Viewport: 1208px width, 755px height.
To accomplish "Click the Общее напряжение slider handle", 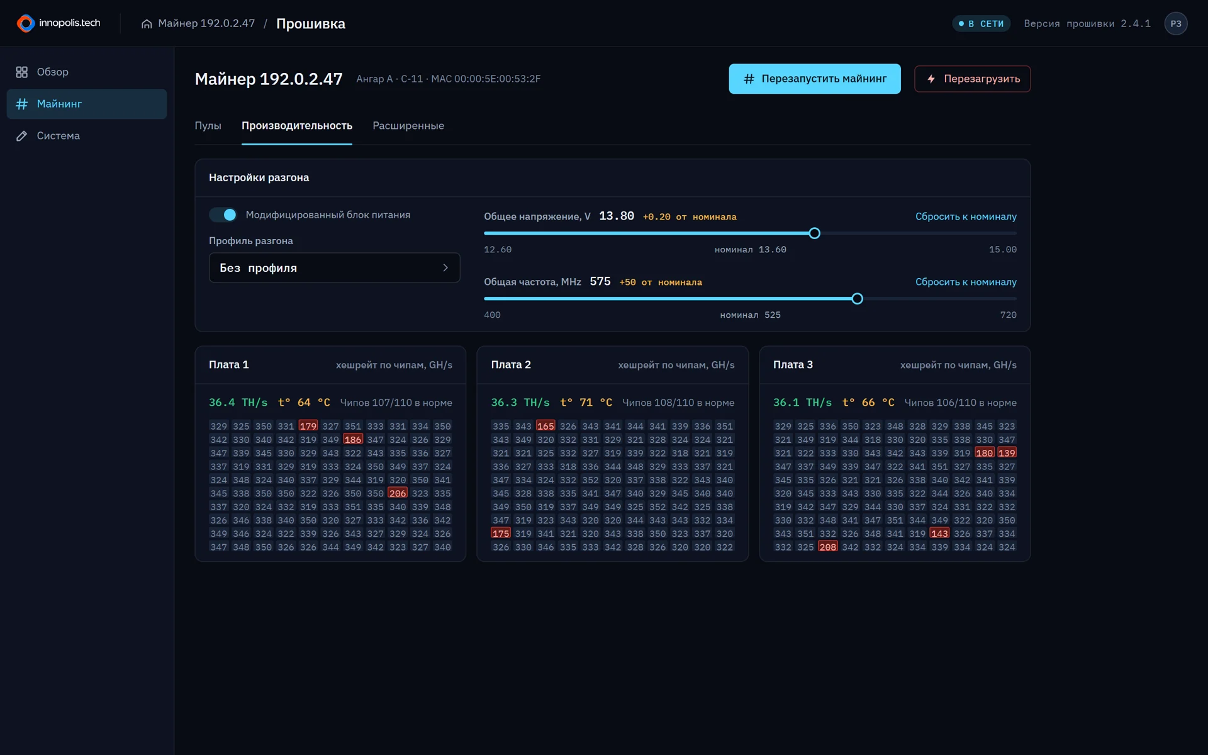I will coord(814,233).
